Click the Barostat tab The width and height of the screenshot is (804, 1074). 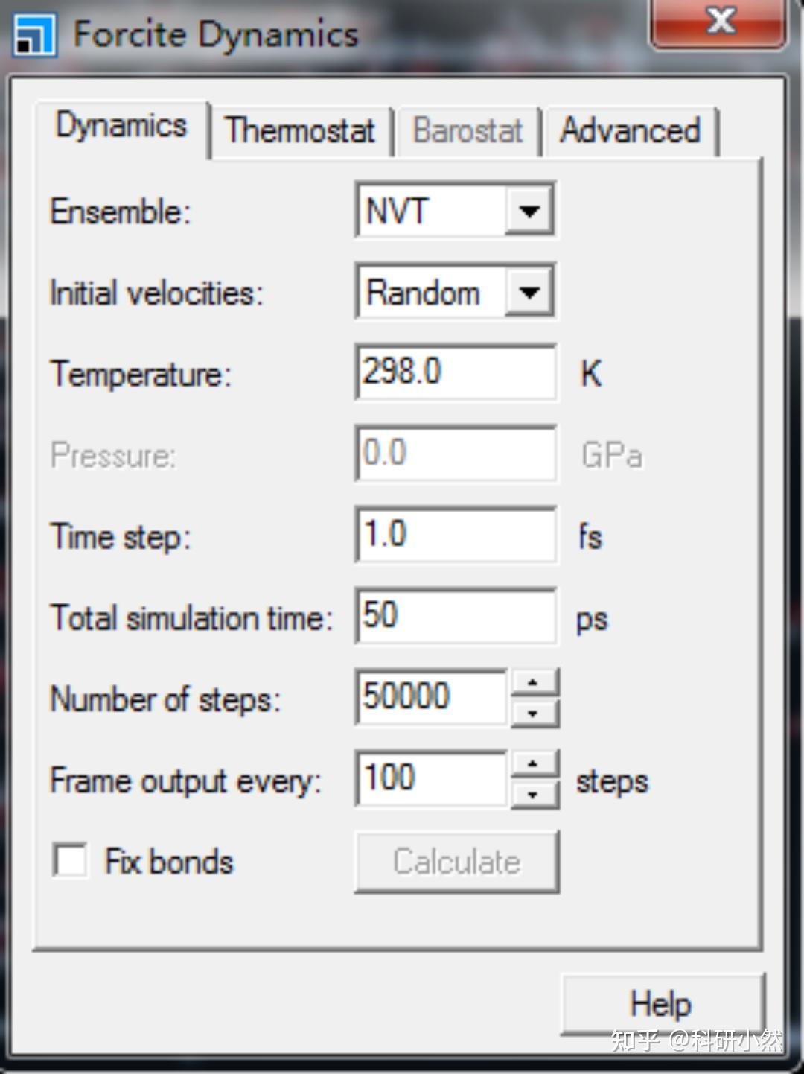point(468,131)
